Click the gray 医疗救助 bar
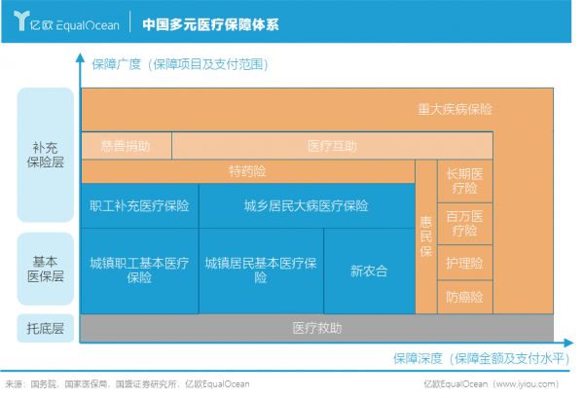Image resolution: width=584 pixels, height=398 pixels. 317,328
